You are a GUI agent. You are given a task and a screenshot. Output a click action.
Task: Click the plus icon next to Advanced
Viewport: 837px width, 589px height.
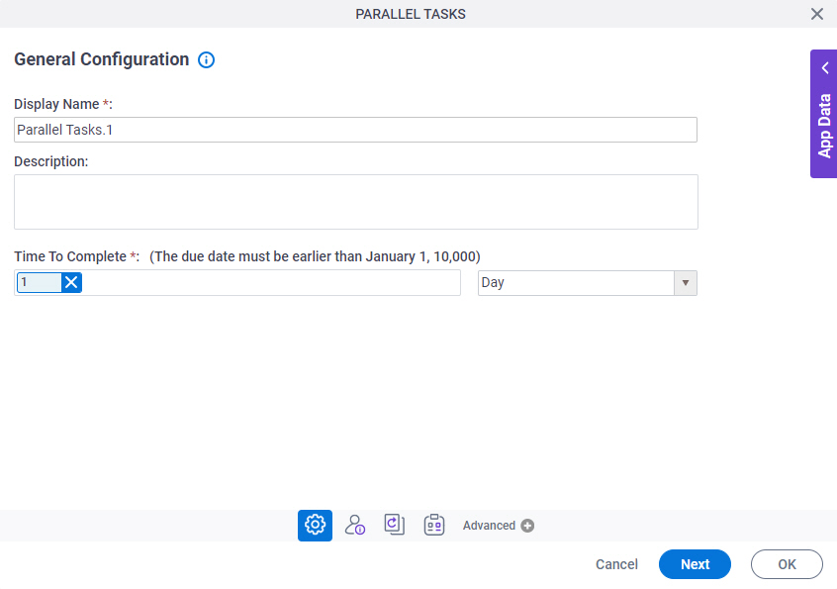click(x=527, y=526)
